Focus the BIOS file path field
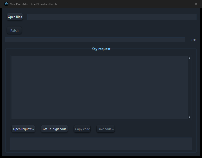This screenshot has width=202, height=158. [112, 17]
